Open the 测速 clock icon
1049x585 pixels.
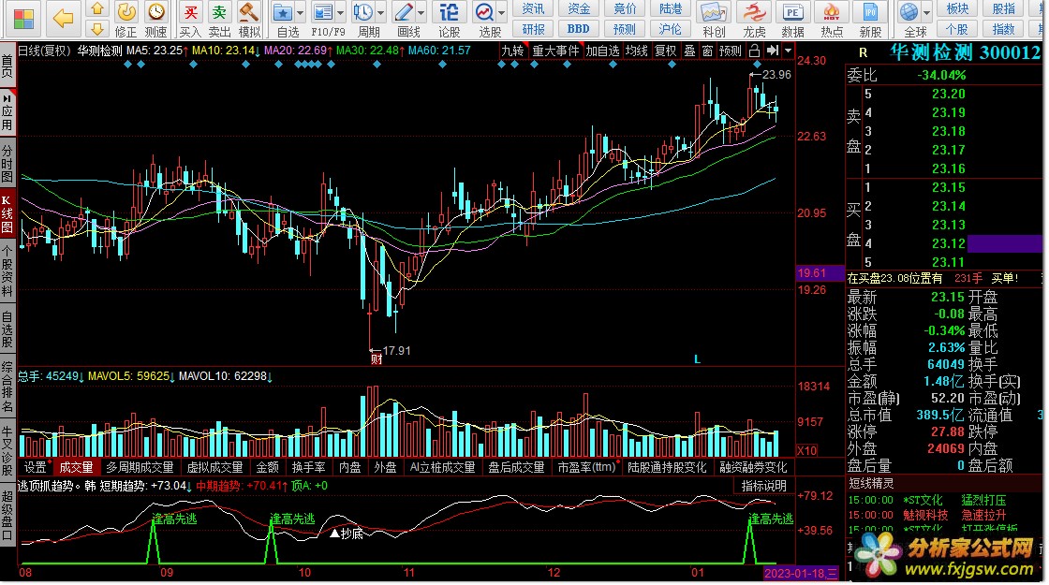155,11
